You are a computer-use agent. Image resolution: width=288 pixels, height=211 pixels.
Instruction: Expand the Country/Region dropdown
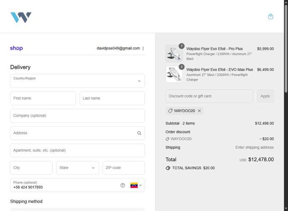click(77, 81)
